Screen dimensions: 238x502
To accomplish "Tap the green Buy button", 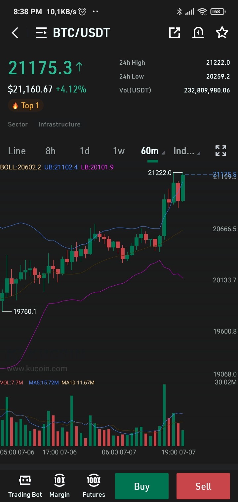I will pos(142,486).
